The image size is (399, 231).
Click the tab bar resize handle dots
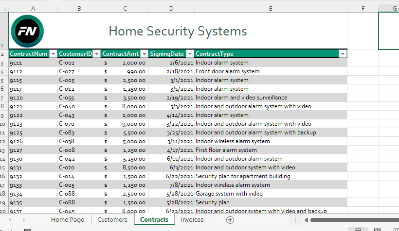pyautogui.click(x=295, y=220)
